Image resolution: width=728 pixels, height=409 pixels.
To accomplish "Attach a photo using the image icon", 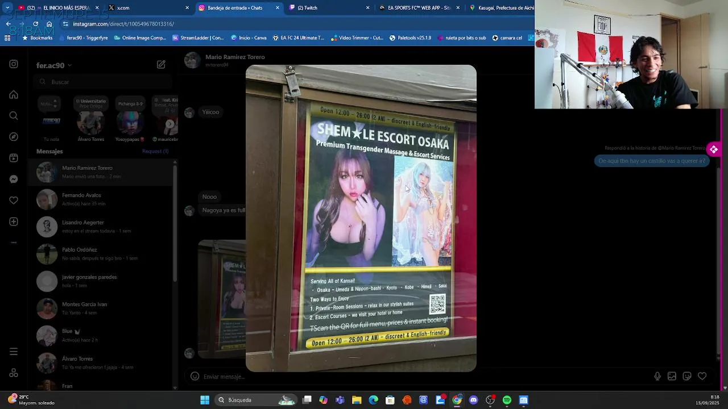I will pos(672,376).
